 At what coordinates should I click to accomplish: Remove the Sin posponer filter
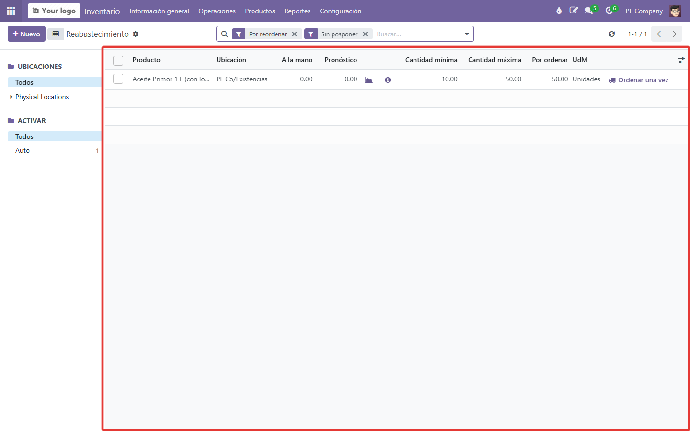(x=365, y=34)
